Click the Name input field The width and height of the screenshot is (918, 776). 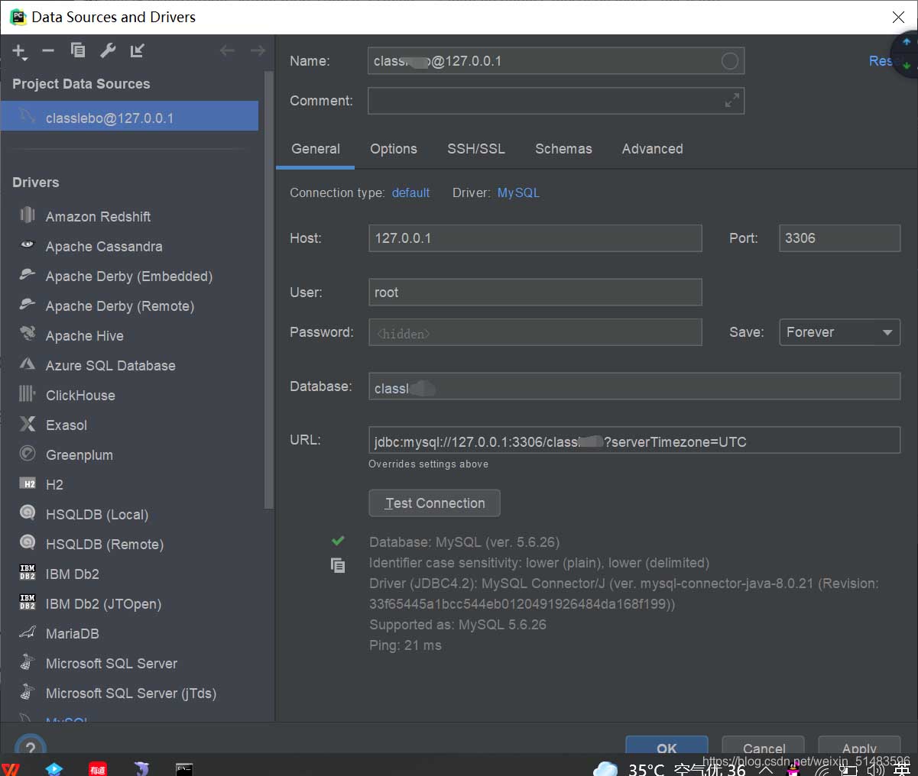556,61
